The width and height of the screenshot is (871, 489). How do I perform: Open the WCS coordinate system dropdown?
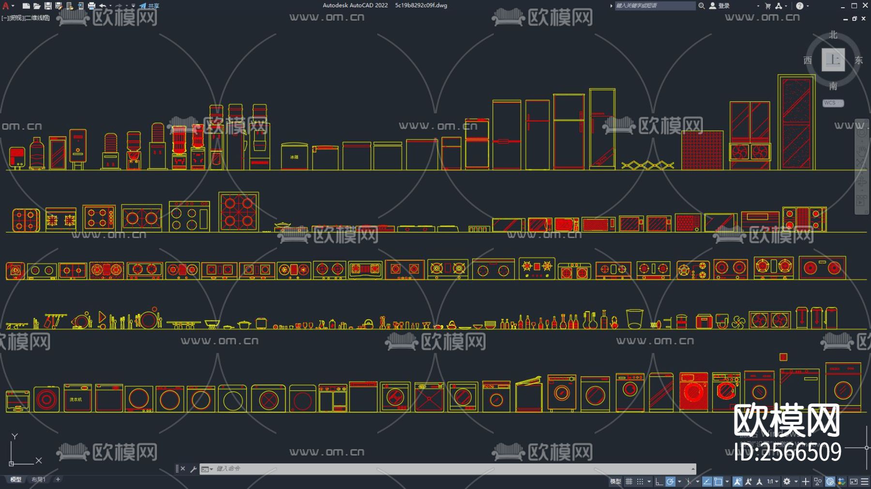click(x=833, y=103)
